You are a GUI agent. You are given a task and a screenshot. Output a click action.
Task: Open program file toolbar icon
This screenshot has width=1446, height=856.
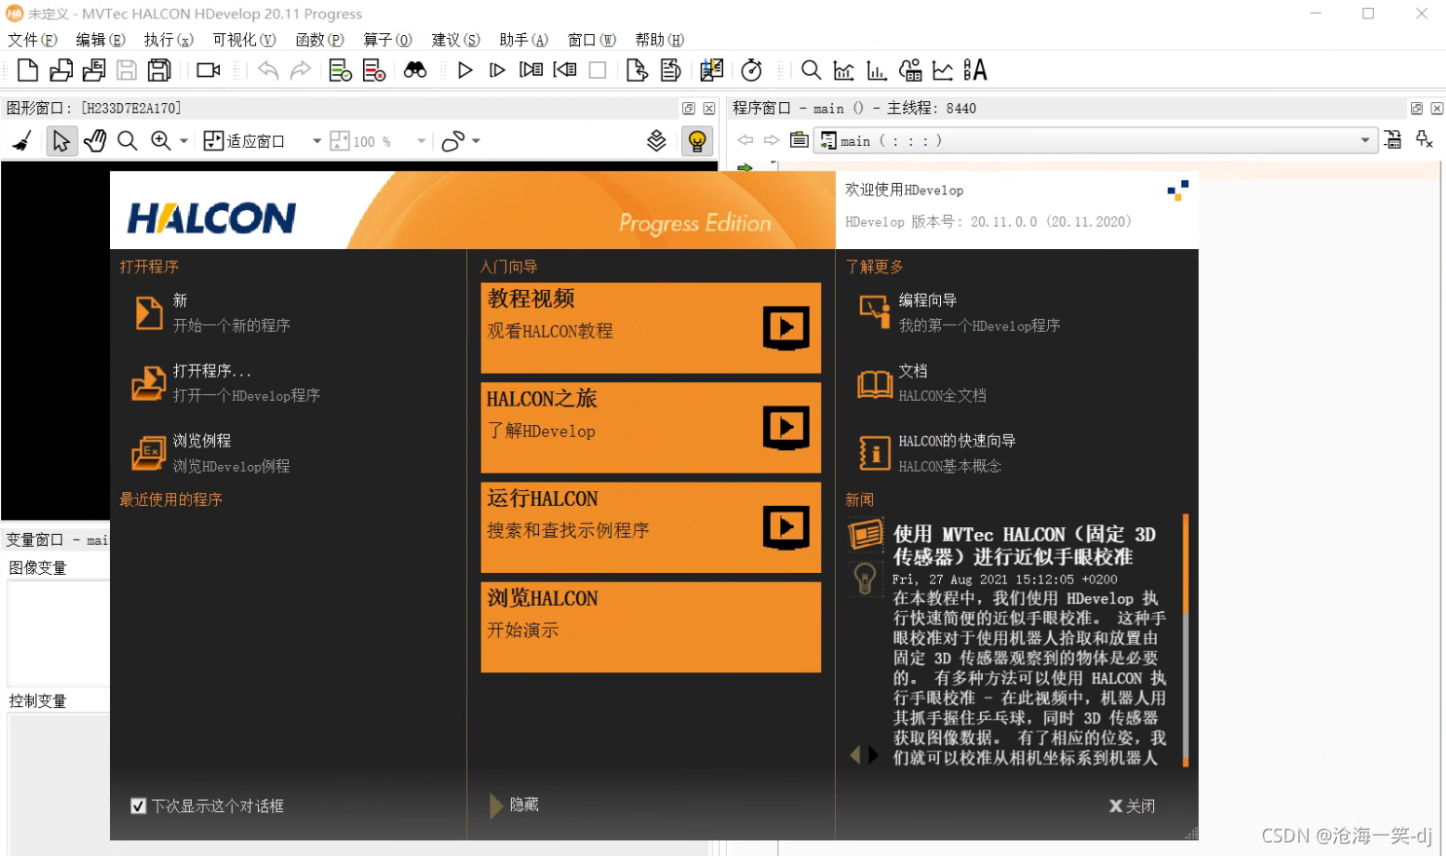point(61,70)
